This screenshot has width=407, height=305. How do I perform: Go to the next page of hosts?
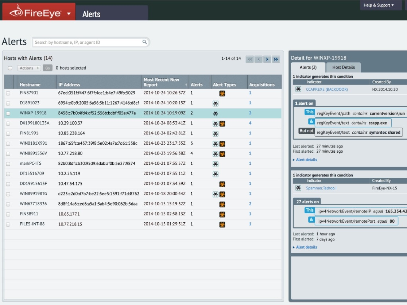click(x=267, y=59)
